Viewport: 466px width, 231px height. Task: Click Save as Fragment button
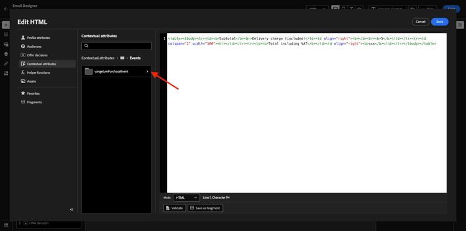pyautogui.click(x=206, y=208)
